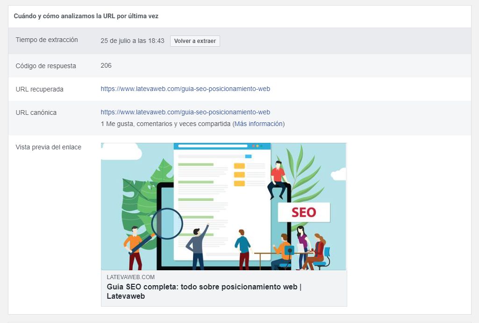Viewport: 479px width, 323px height.
Task: Click the "URL canónica" label
Action: click(x=36, y=112)
